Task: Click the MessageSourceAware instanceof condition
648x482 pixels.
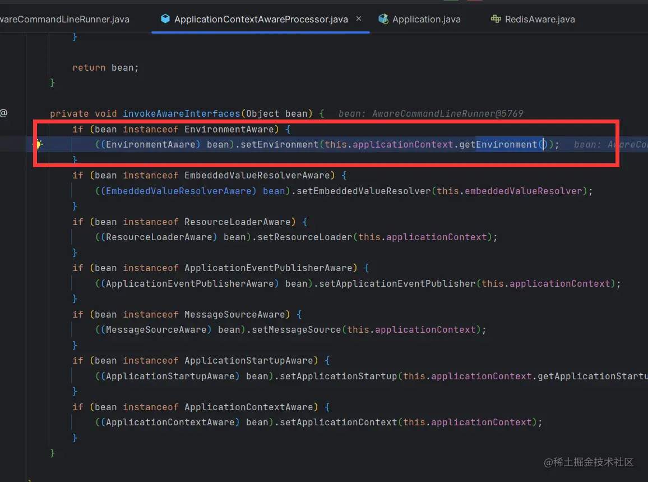Action: 190,314
